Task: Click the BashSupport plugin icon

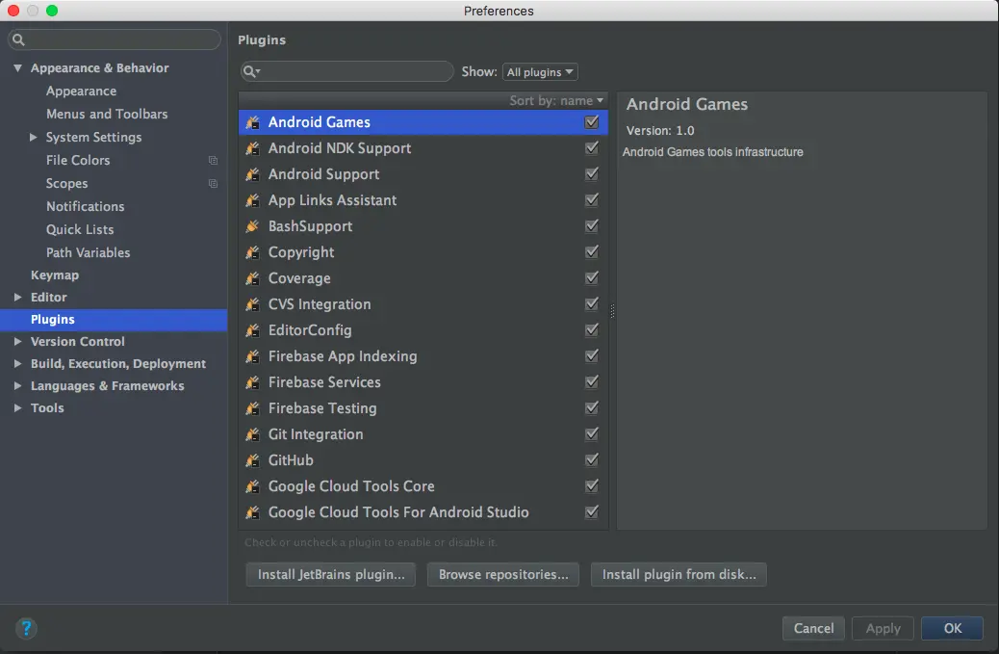Action: 253,226
